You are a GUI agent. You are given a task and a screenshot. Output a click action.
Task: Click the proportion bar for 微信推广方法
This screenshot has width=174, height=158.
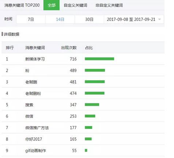point(88,128)
